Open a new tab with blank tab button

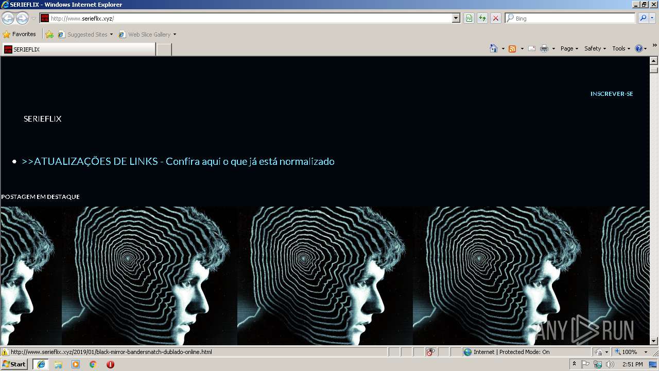pyautogui.click(x=164, y=49)
